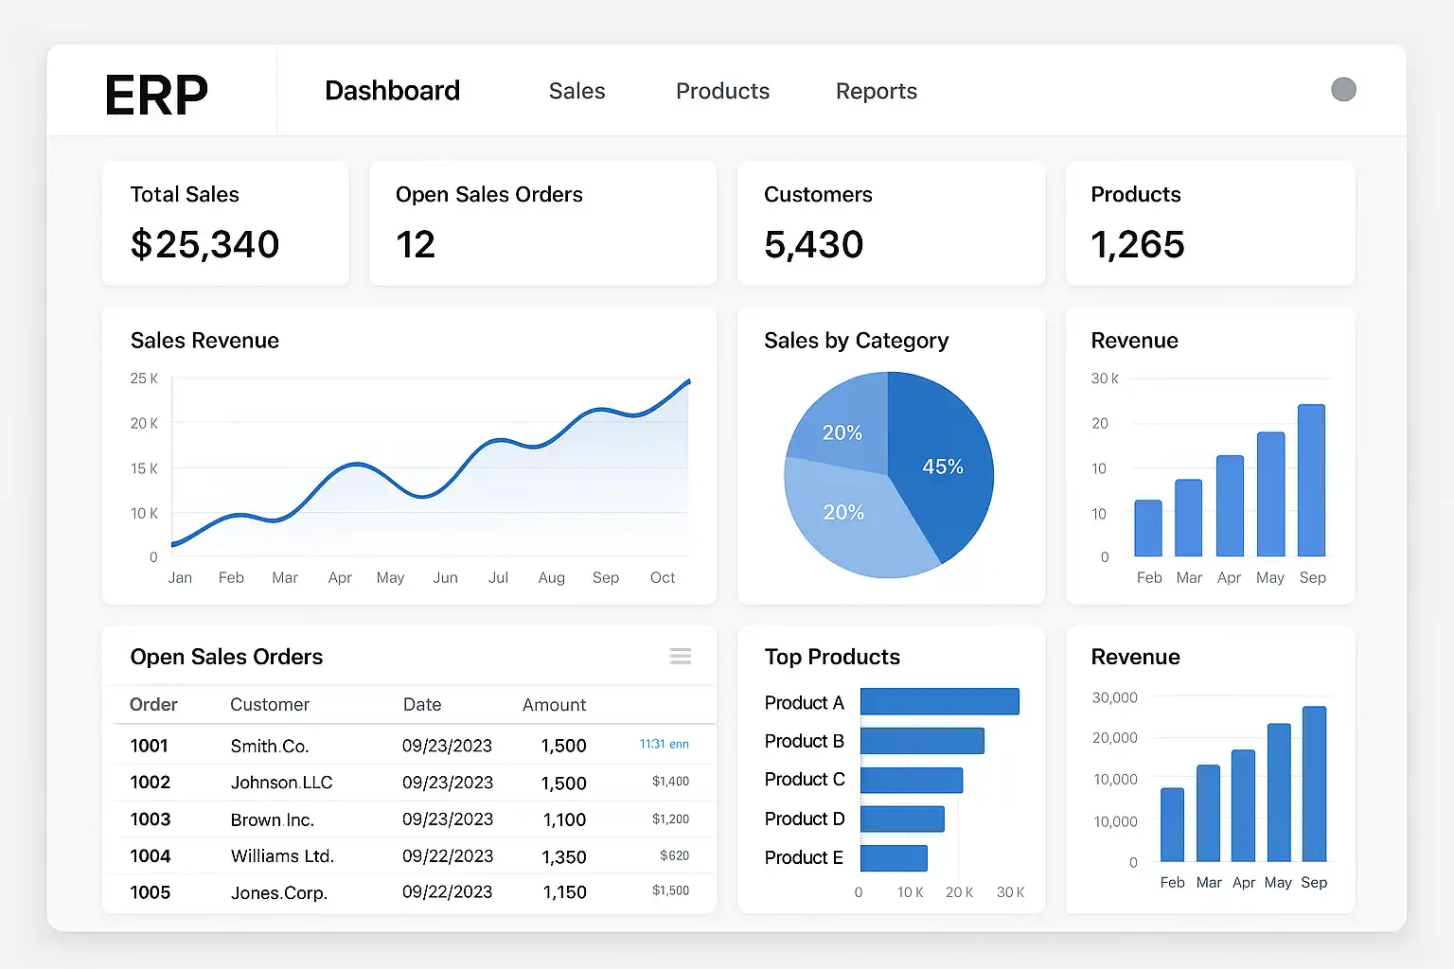1454x969 pixels.
Task: Click the blue 11:31 link in the first order row
Action: 664,745
